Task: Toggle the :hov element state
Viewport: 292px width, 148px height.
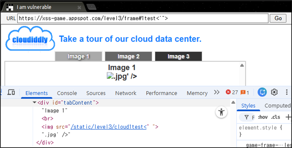Action: coord(263,117)
